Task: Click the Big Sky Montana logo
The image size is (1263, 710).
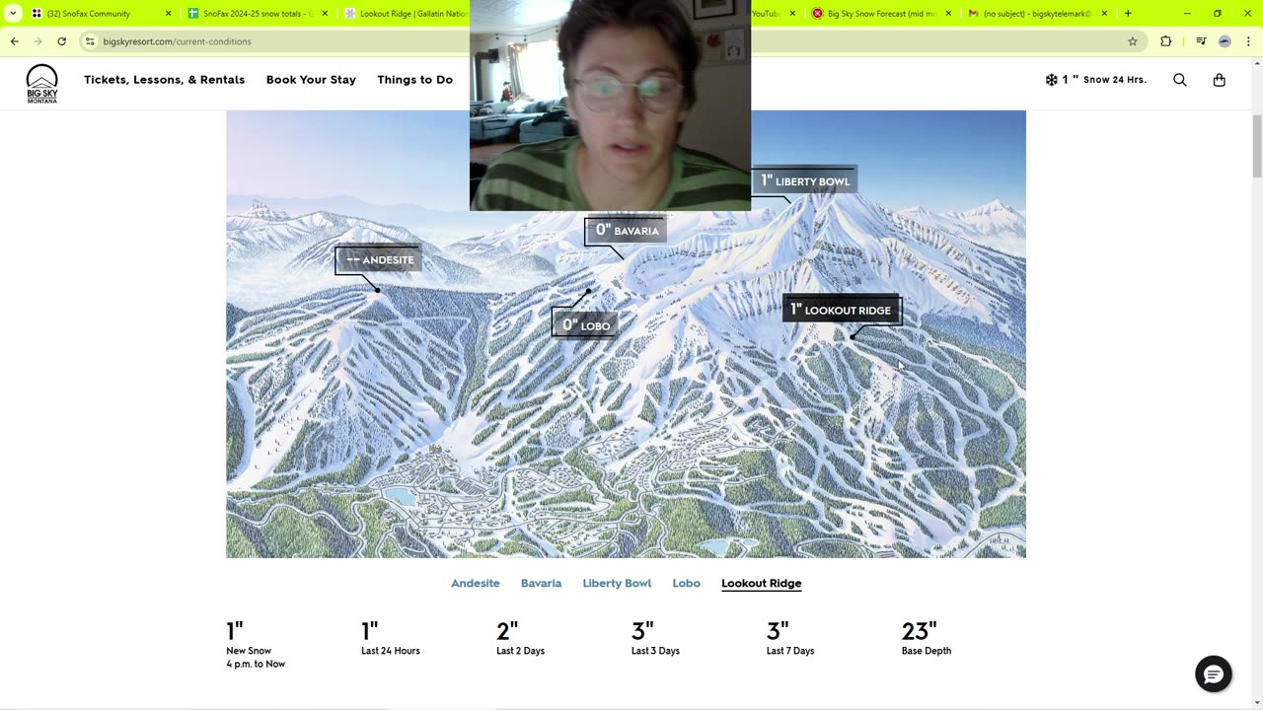Action: point(41,84)
